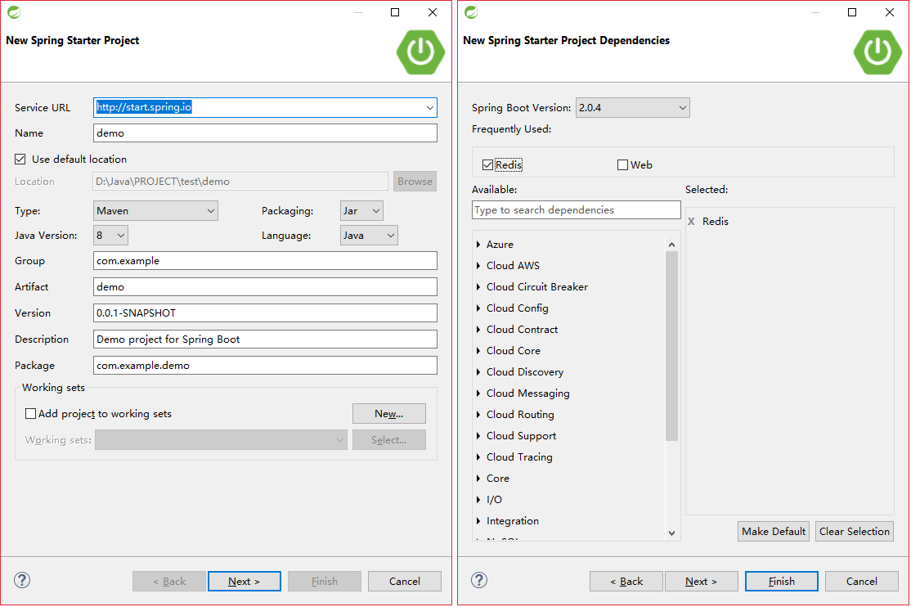The width and height of the screenshot is (911, 607).
Task: Expand the Cloud Tracing category
Action: point(478,457)
